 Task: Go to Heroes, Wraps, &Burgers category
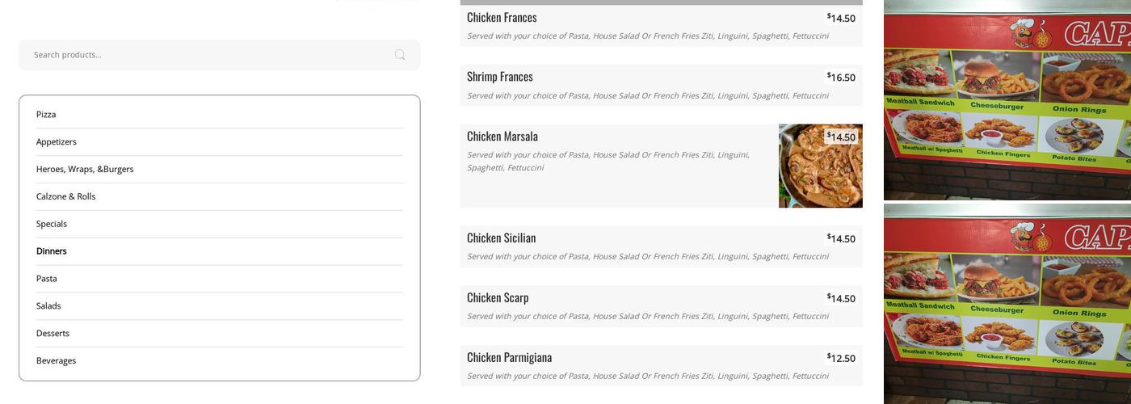click(x=85, y=170)
